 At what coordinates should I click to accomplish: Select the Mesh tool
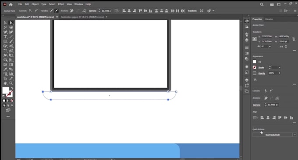5,65
